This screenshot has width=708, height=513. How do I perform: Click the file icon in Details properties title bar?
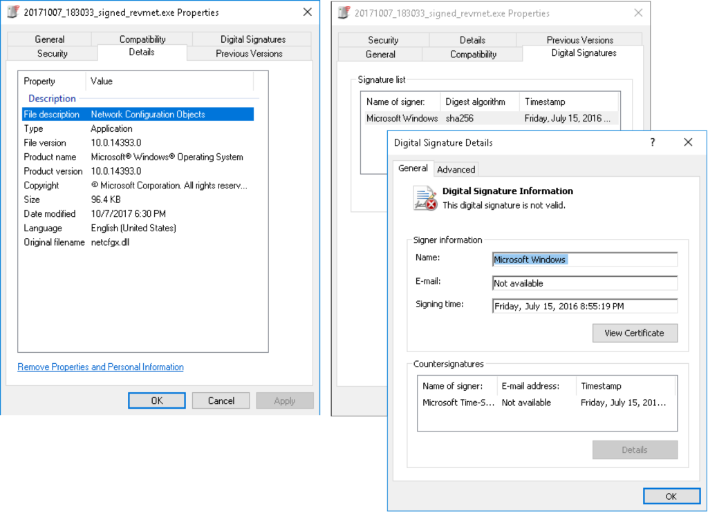[12, 12]
